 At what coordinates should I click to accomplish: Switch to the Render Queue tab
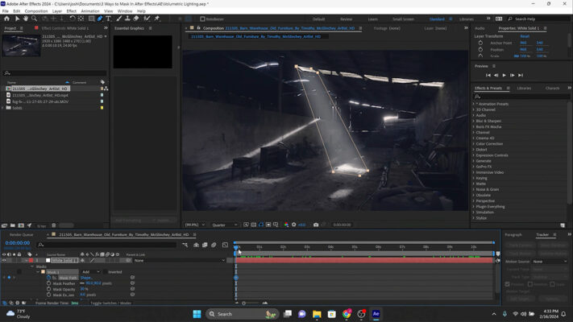coord(21,235)
